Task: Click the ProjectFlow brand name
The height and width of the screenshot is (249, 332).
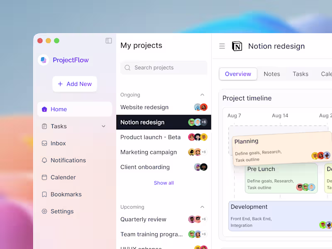Action: [71, 60]
